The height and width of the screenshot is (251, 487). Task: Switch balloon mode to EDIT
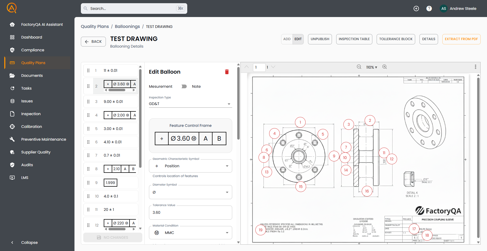point(298,39)
